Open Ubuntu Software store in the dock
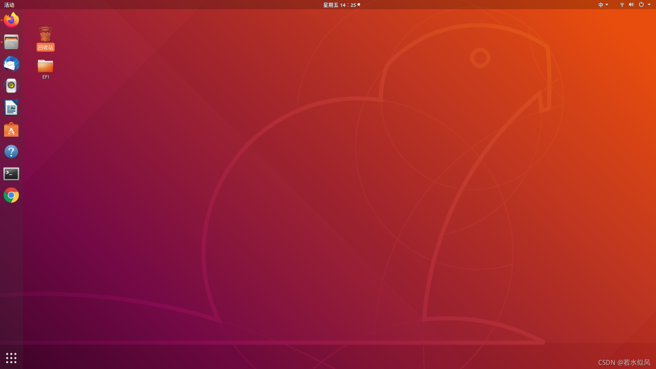Screen dimensions: 656x369 tap(11, 130)
